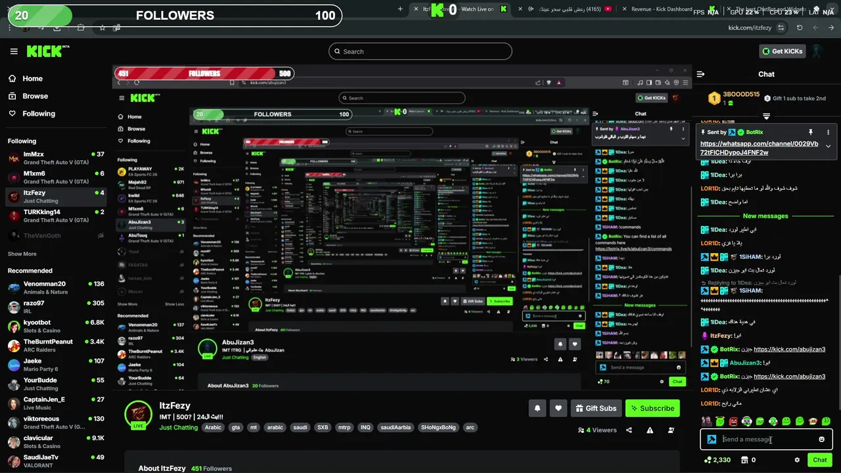Image resolution: width=841 pixels, height=473 pixels.
Task: Subscribe to ItzFezy
Action: (x=652, y=408)
